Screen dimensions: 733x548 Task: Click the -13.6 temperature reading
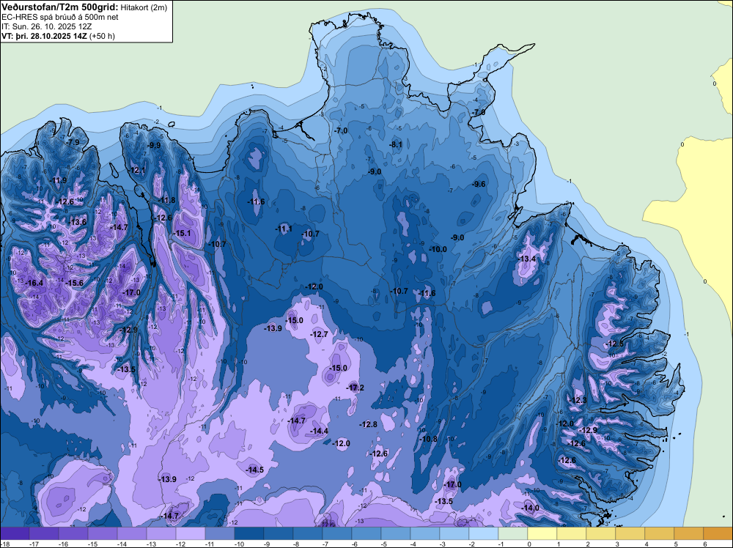point(78,222)
